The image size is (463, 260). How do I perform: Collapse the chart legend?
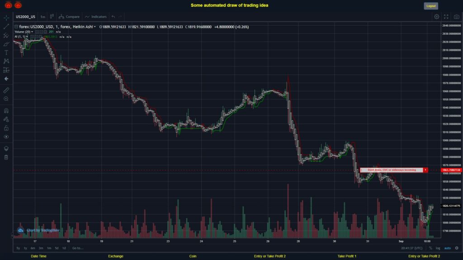tap(16, 27)
